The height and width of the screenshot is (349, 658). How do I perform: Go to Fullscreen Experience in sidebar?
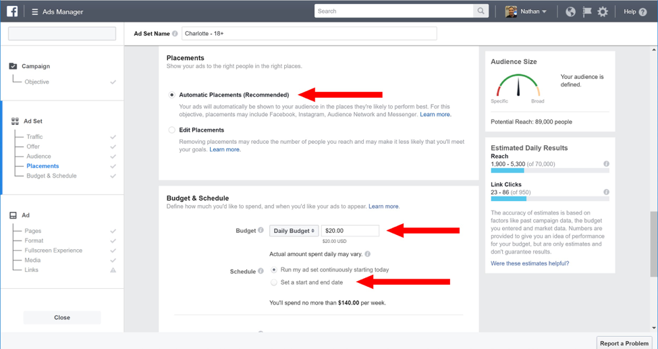coord(53,250)
